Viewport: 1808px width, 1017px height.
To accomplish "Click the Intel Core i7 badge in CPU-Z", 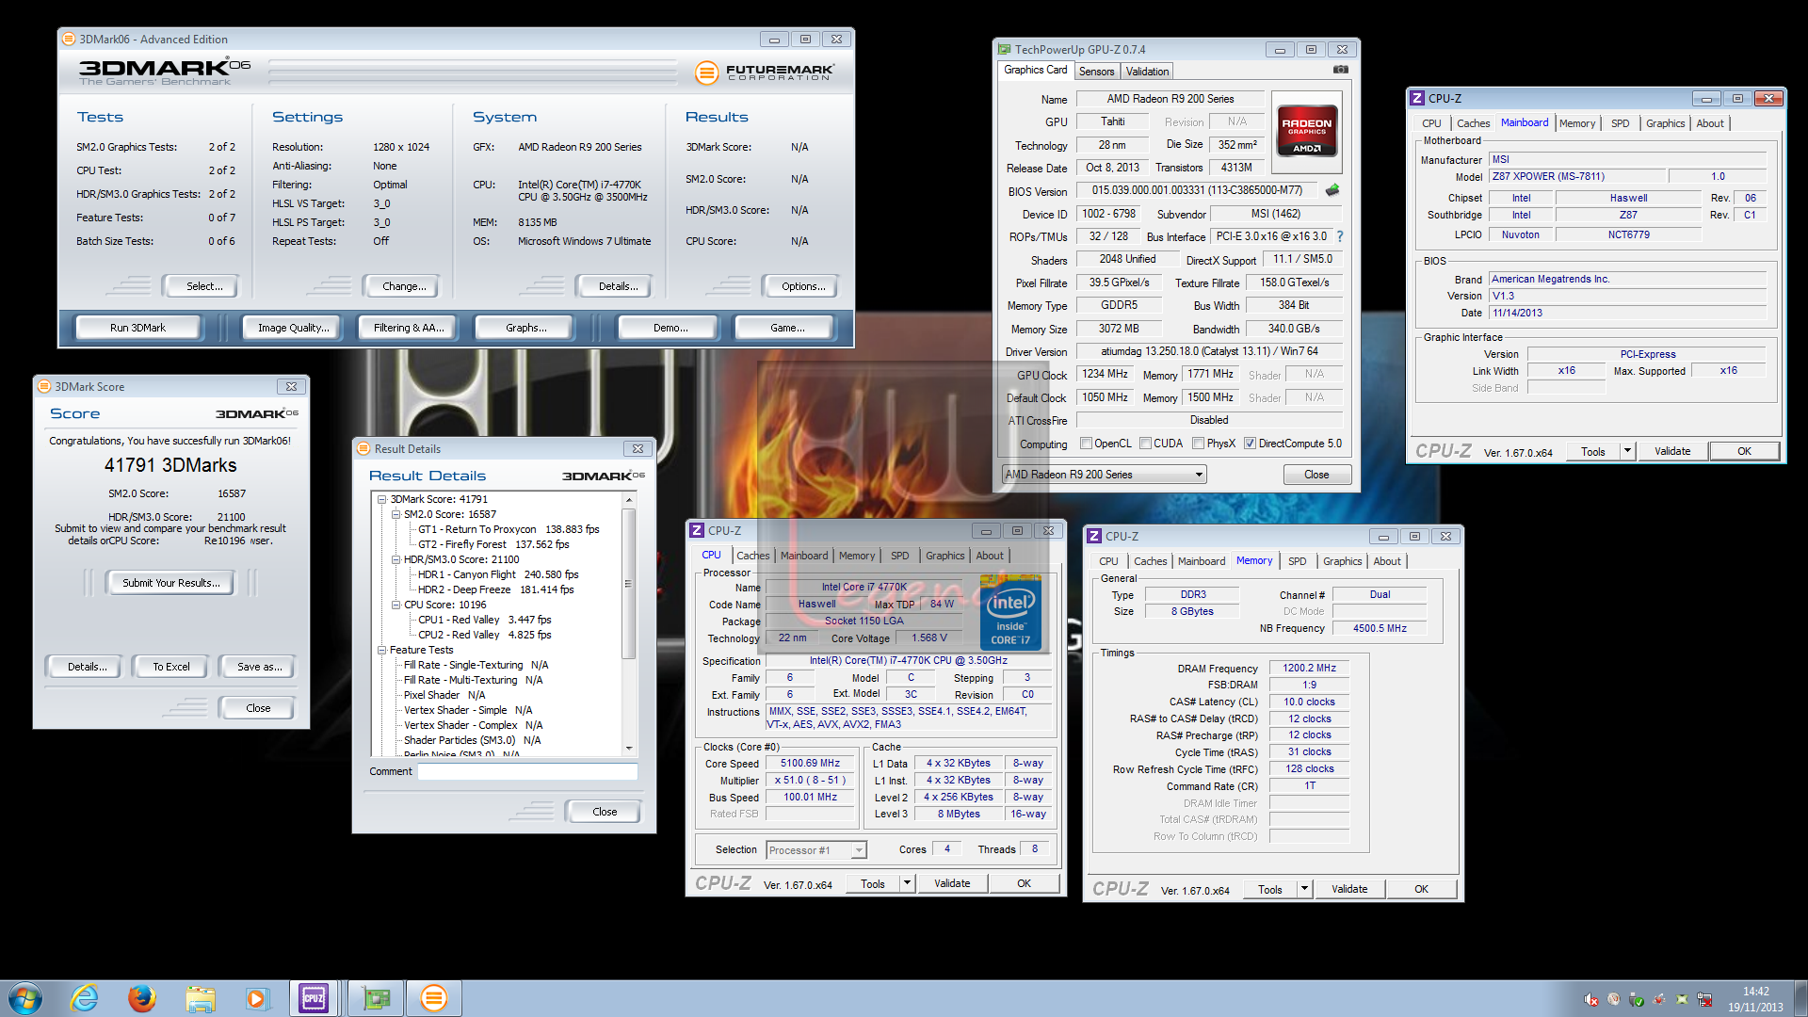I will coord(1010,612).
